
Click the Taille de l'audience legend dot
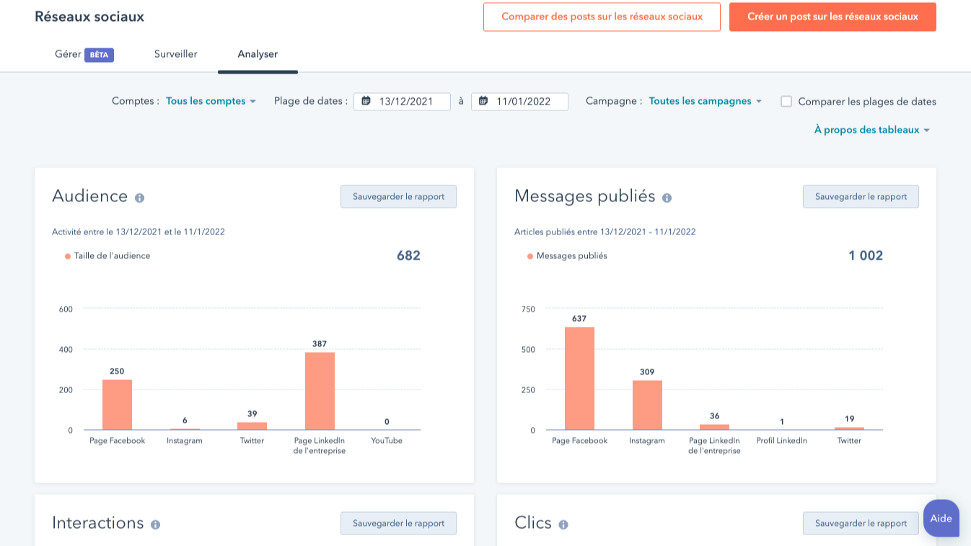coord(66,255)
